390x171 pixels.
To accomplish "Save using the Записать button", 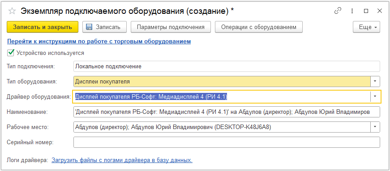I will tap(104, 27).
